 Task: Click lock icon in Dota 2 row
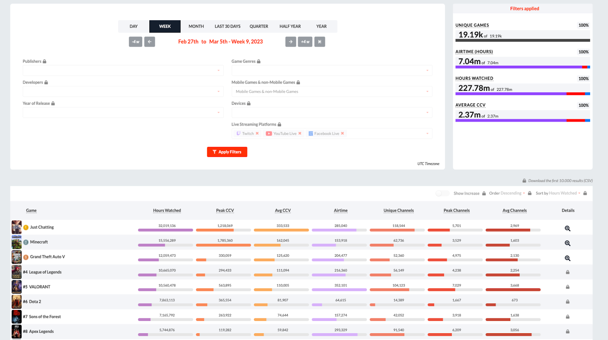(568, 302)
